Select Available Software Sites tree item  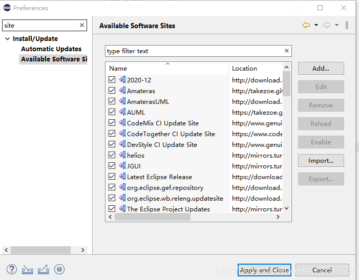click(x=54, y=59)
